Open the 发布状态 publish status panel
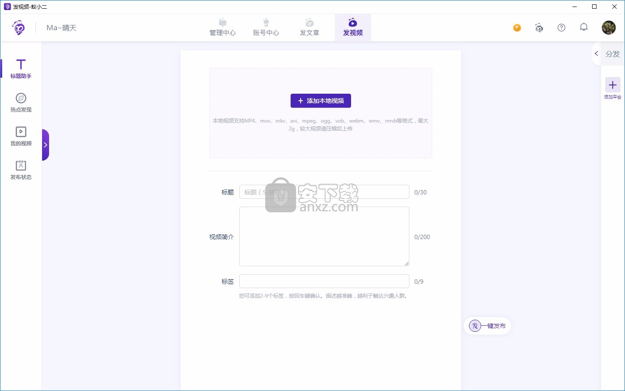 click(x=21, y=170)
